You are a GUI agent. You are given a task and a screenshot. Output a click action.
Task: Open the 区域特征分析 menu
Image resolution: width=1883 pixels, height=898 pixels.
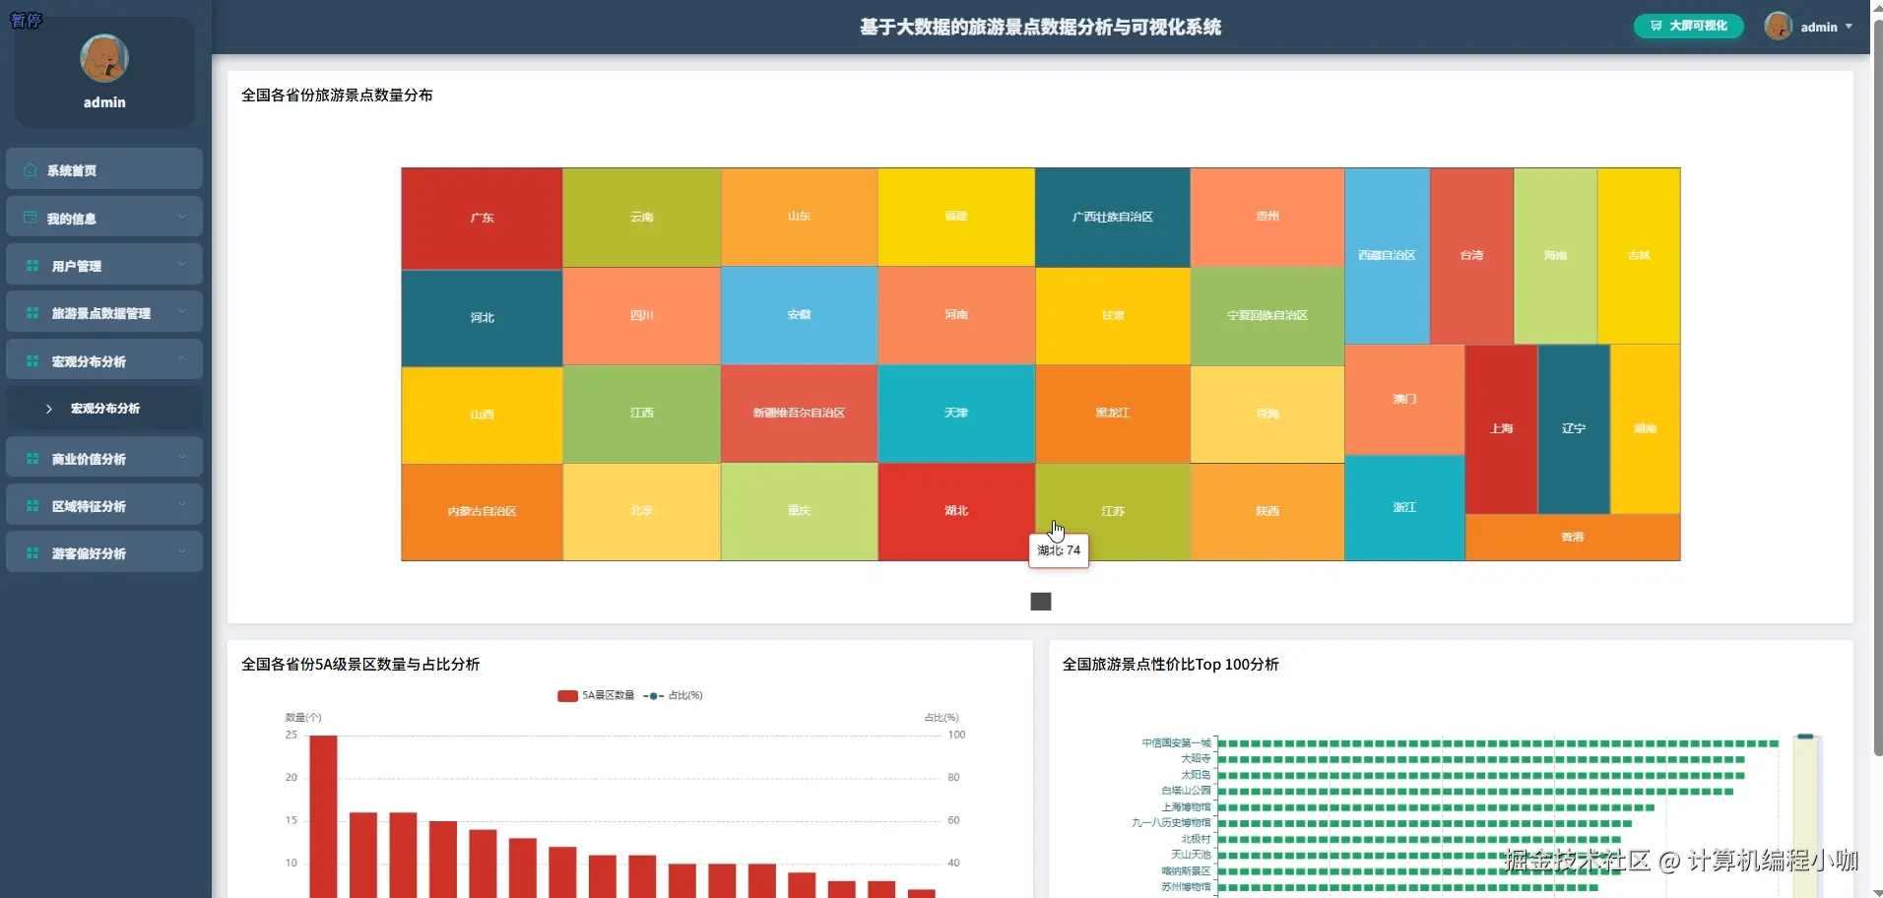104,505
